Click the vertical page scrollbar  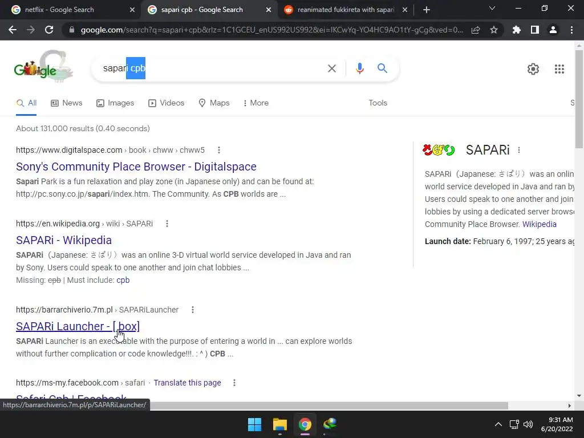[x=578, y=99]
